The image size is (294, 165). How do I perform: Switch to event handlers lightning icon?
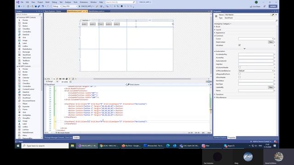pyautogui.click(x=276, y=15)
